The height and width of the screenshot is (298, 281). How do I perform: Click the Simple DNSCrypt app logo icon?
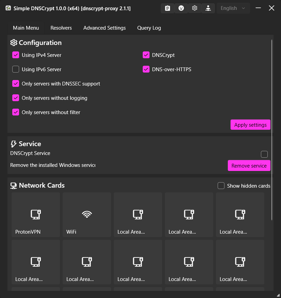(8, 8)
